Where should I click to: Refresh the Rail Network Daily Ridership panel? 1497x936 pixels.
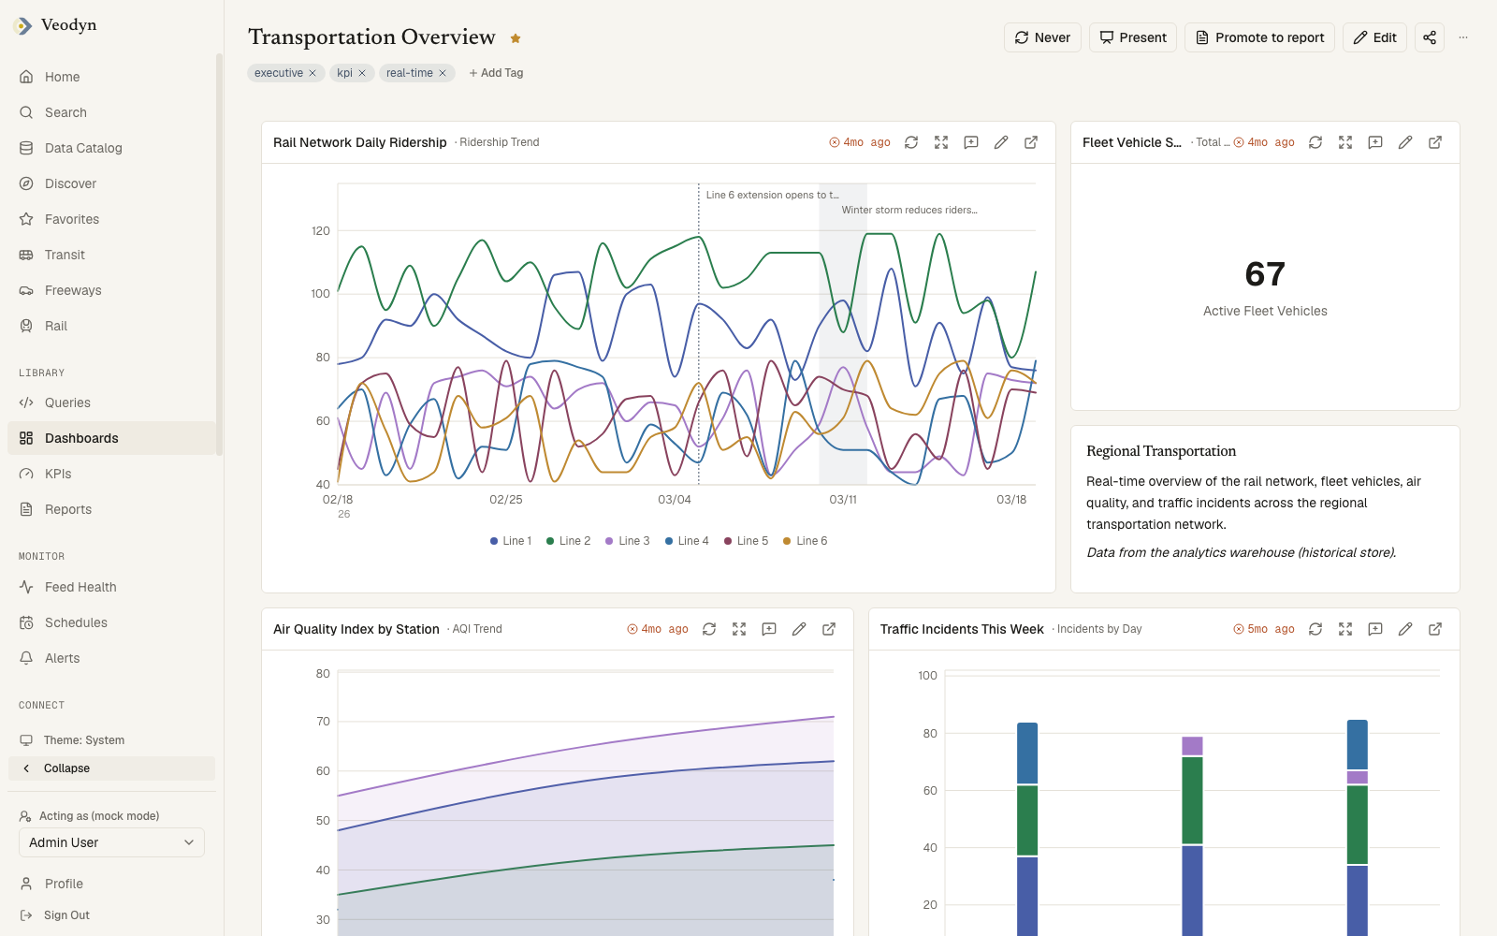click(x=911, y=142)
